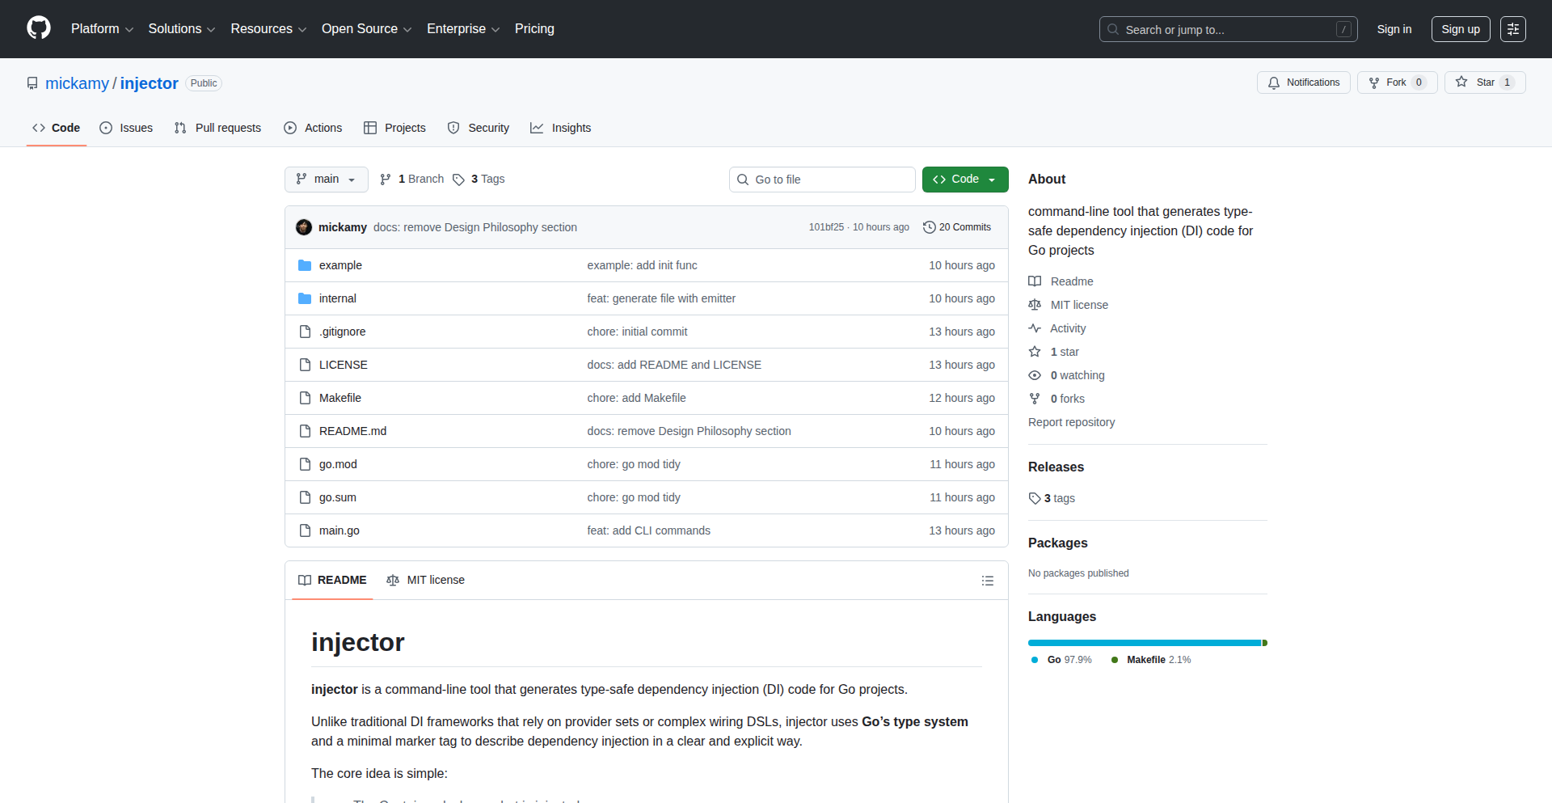The image size is (1552, 803).
Task: Open commit 'feat: add CLI commands'
Action: (648, 530)
